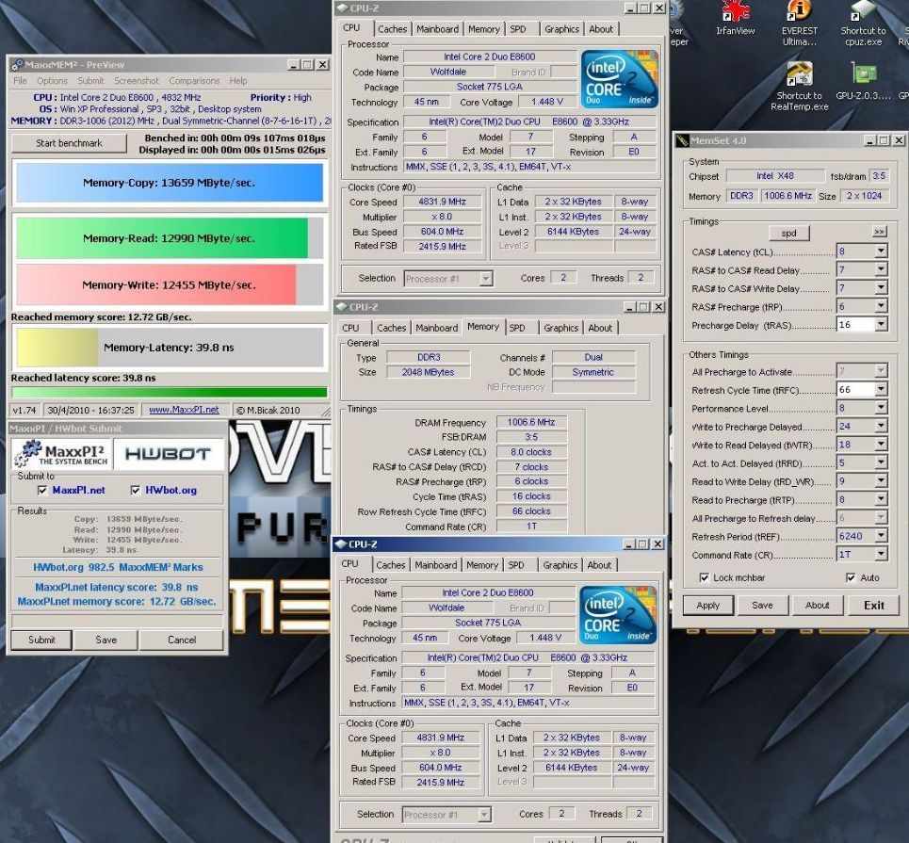Open the Act. to Act. Delayed (tRRD) dropdown

click(x=881, y=462)
